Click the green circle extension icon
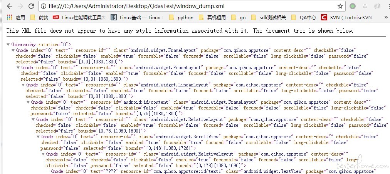Image resolution: width=390 pixels, height=174 pixels. tap(353, 6)
